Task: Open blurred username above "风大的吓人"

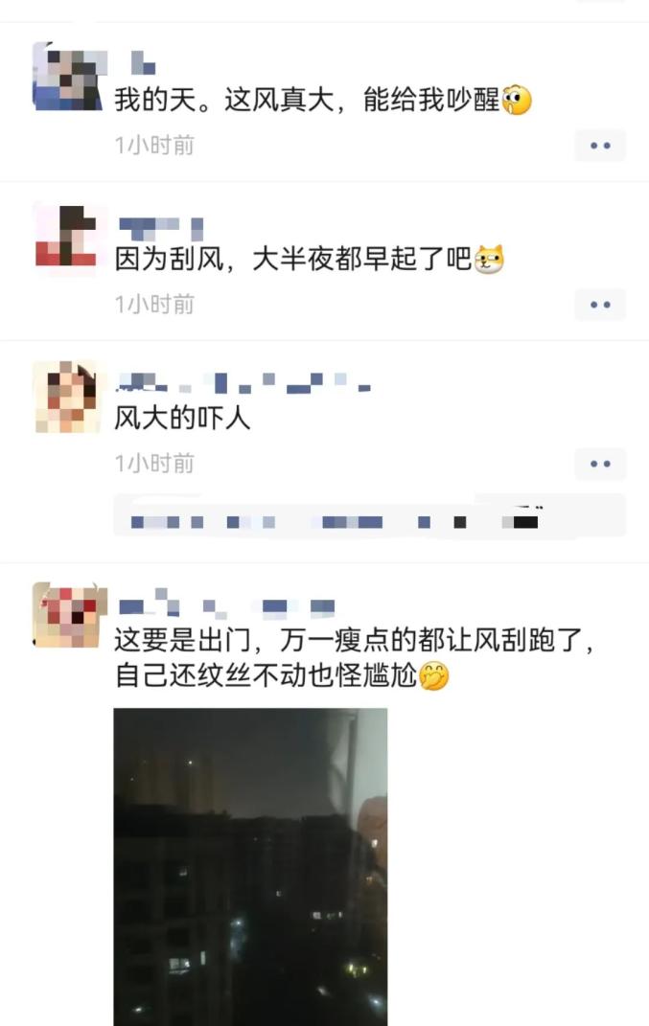Action: (x=243, y=383)
